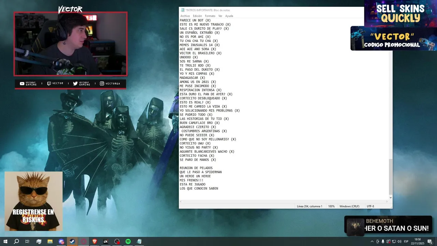
Task: Open taskbar Search magnifier
Action: pyautogui.click(x=16, y=242)
